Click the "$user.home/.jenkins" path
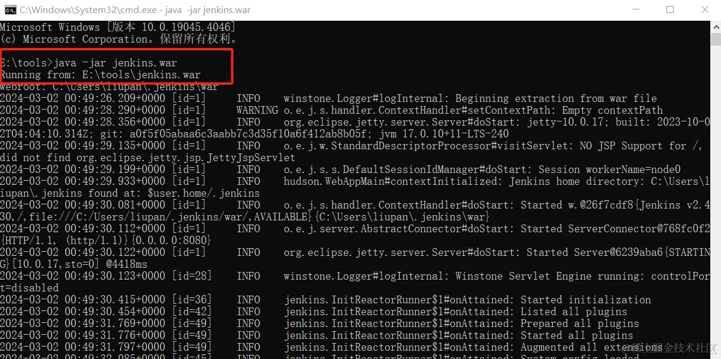 pyautogui.click(x=204, y=193)
